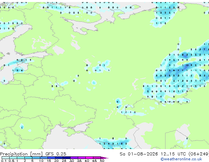Click the '0.5' legend scale label

[x=12, y=161]
